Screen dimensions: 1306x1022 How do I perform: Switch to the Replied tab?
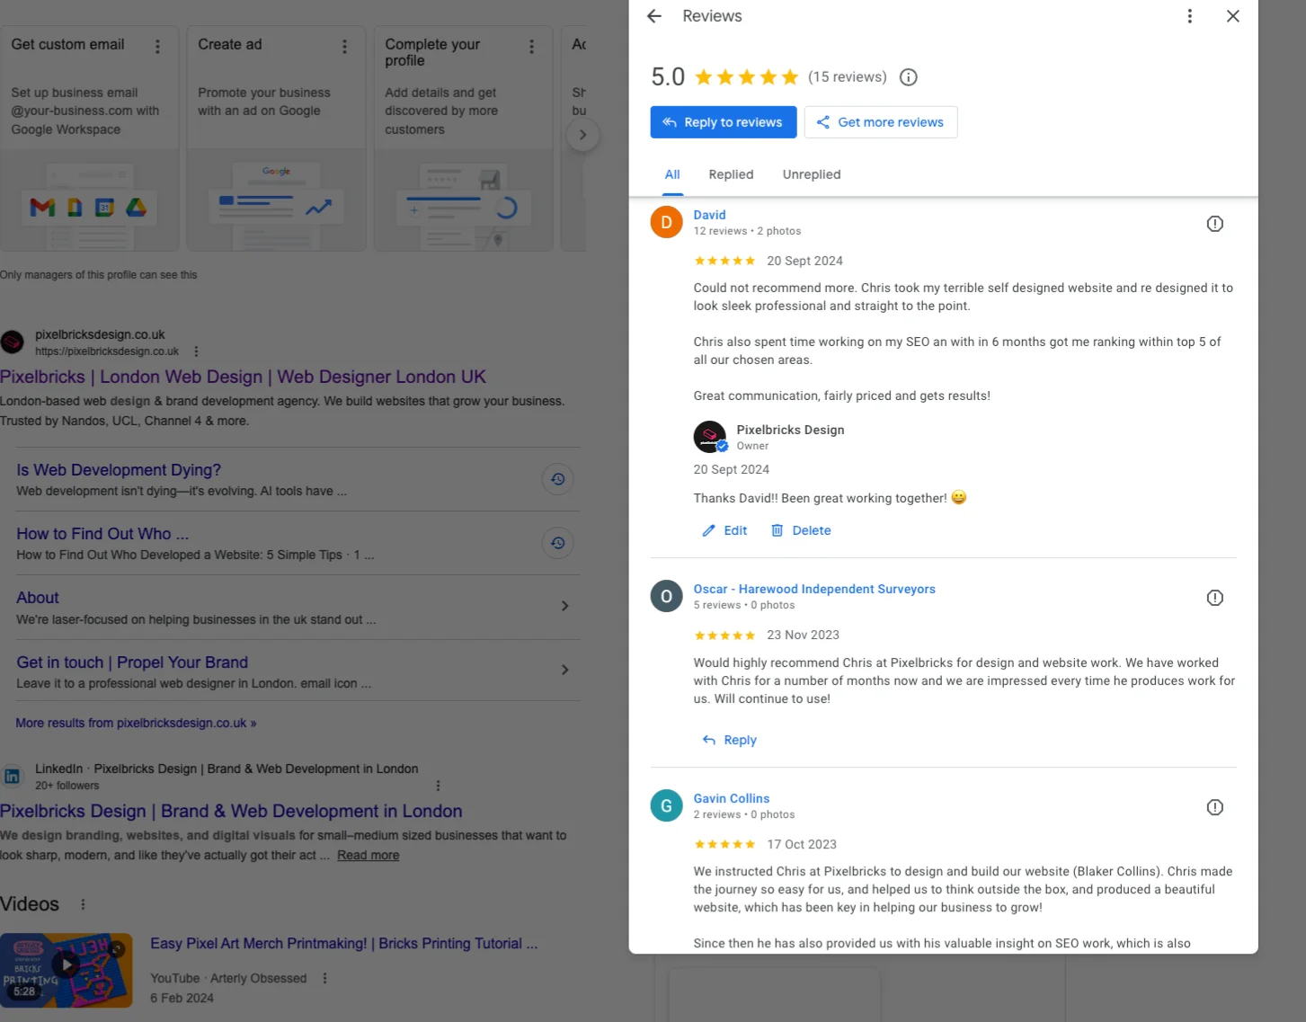(731, 174)
